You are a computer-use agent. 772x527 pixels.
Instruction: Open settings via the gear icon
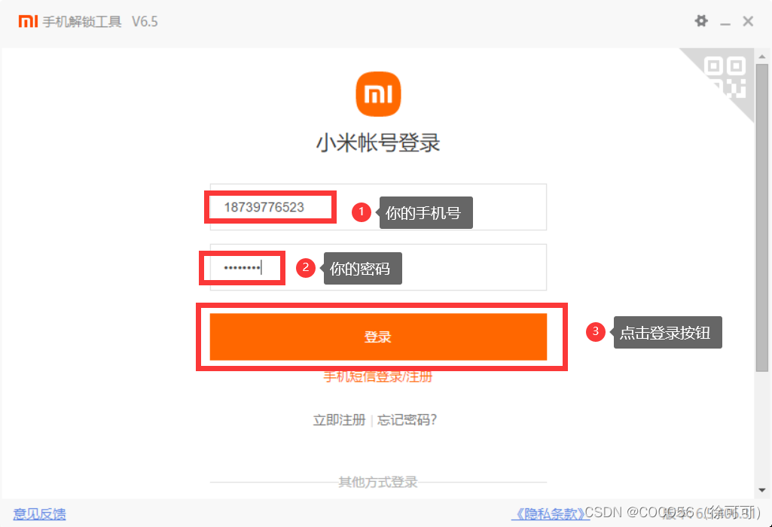701,21
